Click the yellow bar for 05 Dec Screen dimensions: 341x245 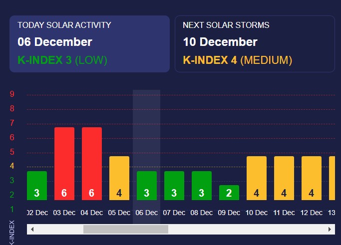(x=119, y=178)
